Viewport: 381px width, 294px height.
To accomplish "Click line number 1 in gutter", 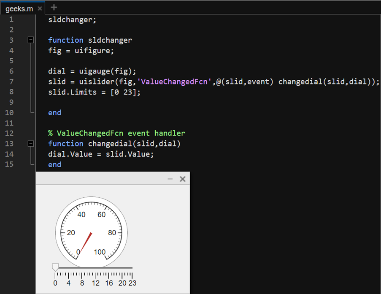I will tap(11, 19).
